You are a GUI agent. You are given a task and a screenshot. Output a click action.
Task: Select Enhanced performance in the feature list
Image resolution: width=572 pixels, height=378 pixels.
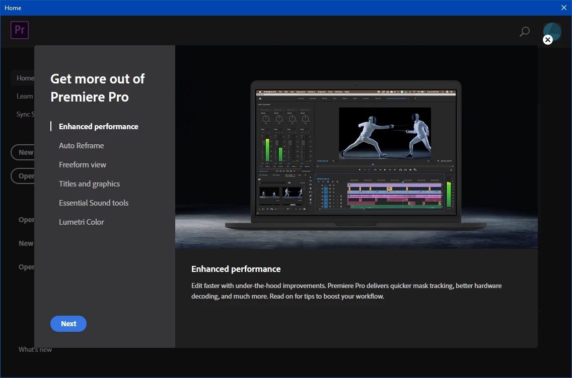pyautogui.click(x=99, y=126)
